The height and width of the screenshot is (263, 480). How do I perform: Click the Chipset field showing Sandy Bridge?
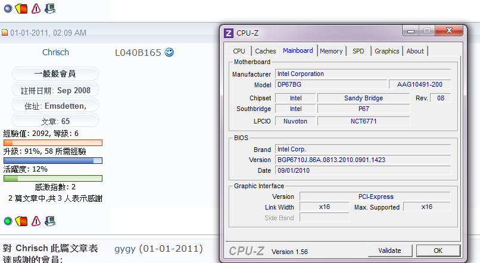(364, 98)
